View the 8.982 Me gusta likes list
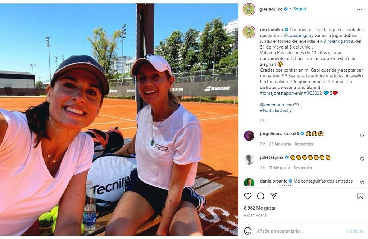 click(260, 208)
